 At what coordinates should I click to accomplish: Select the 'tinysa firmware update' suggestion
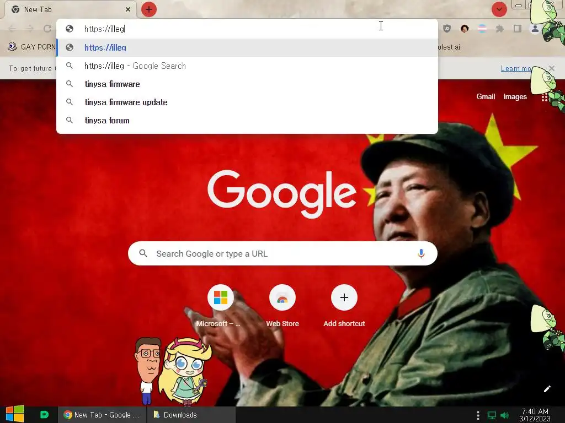[x=247, y=102]
